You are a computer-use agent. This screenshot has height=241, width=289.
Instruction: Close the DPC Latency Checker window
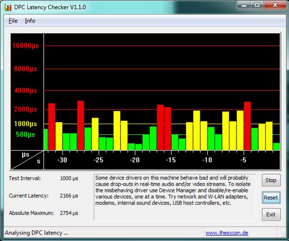coord(275,5)
